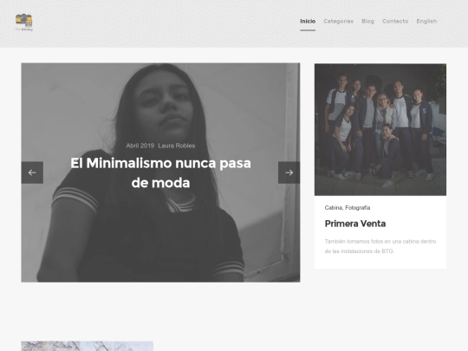Click the camera logo in the header
Screen dimensions: 468x351
click(x=24, y=22)
